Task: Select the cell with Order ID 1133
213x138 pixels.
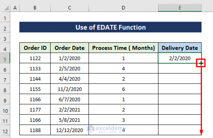Action: click(x=35, y=69)
